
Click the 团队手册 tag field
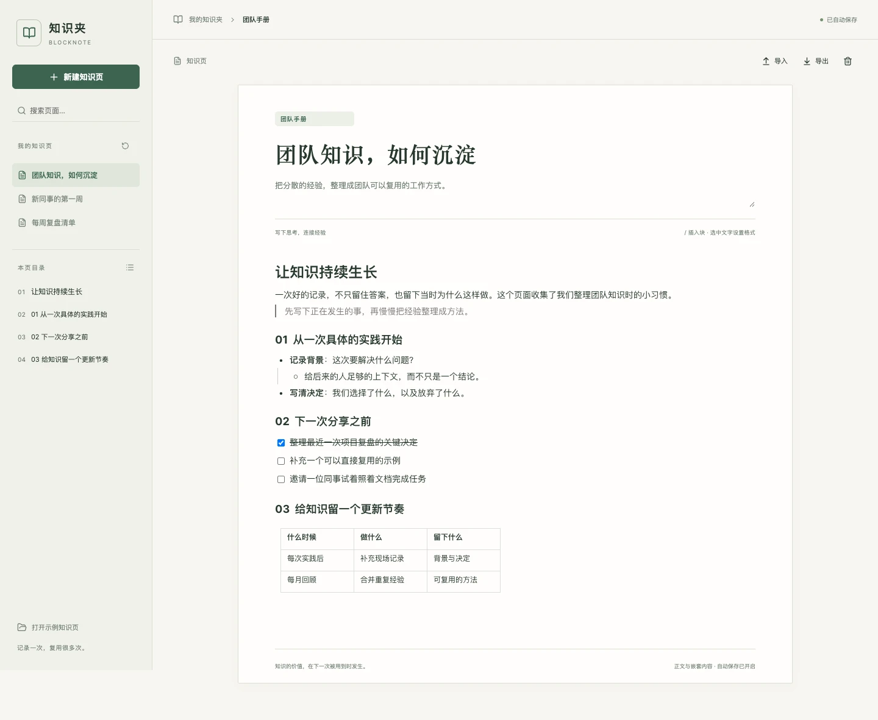(315, 119)
